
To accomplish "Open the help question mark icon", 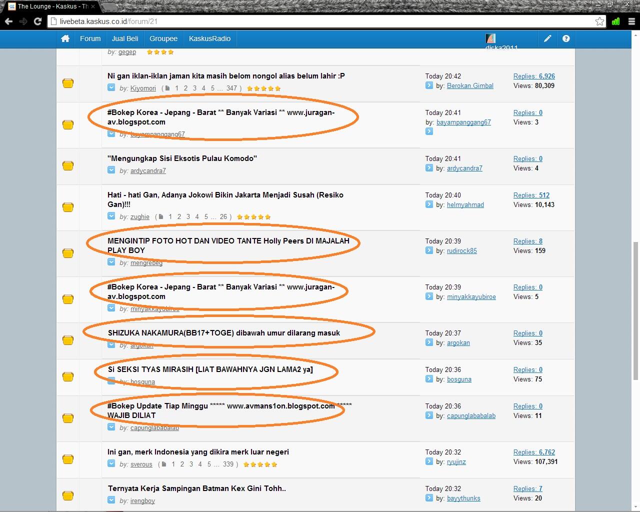I will click(566, 38).
